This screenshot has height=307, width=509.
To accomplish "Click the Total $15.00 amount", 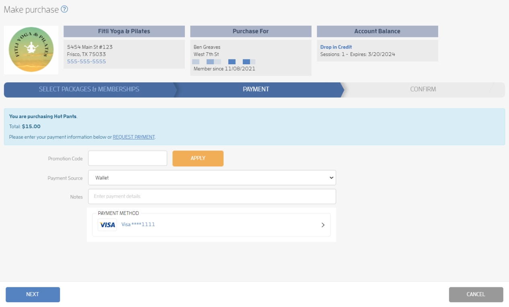I will 31,127.
